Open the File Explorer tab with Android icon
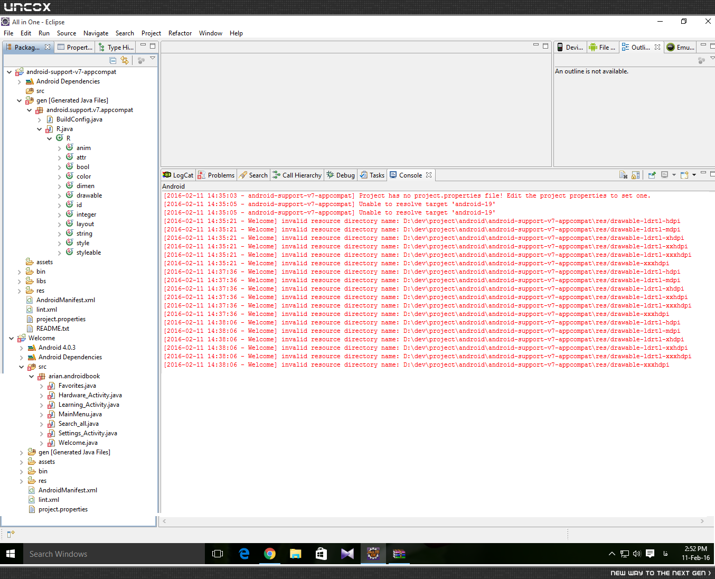715x579 pixels. tap(603, 48)
